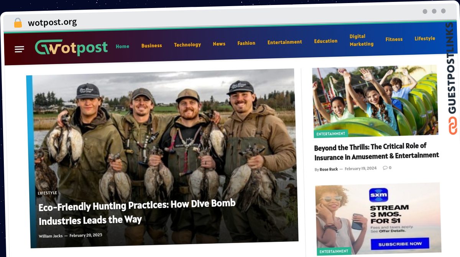Click the February 20, 2025 date

86,235
